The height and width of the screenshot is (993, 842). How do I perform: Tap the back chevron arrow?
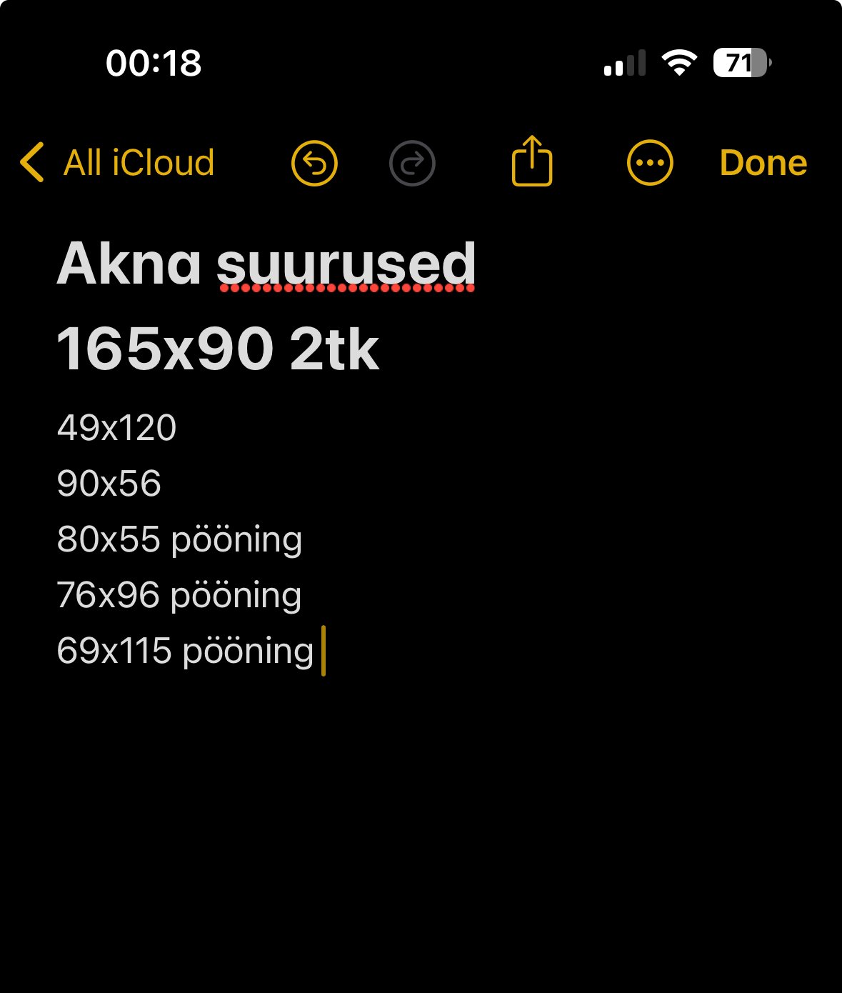click(x=33, y=162)
